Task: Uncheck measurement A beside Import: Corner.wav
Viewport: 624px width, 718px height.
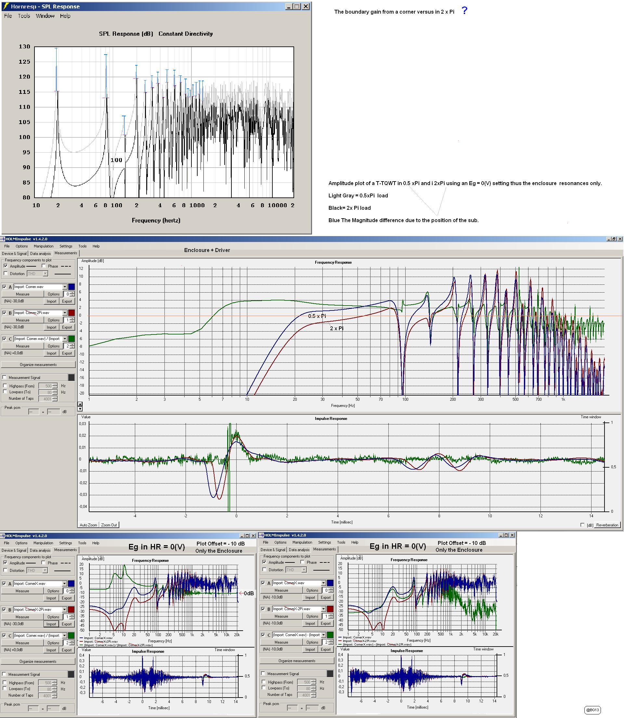Action: [x=4, y=287]
